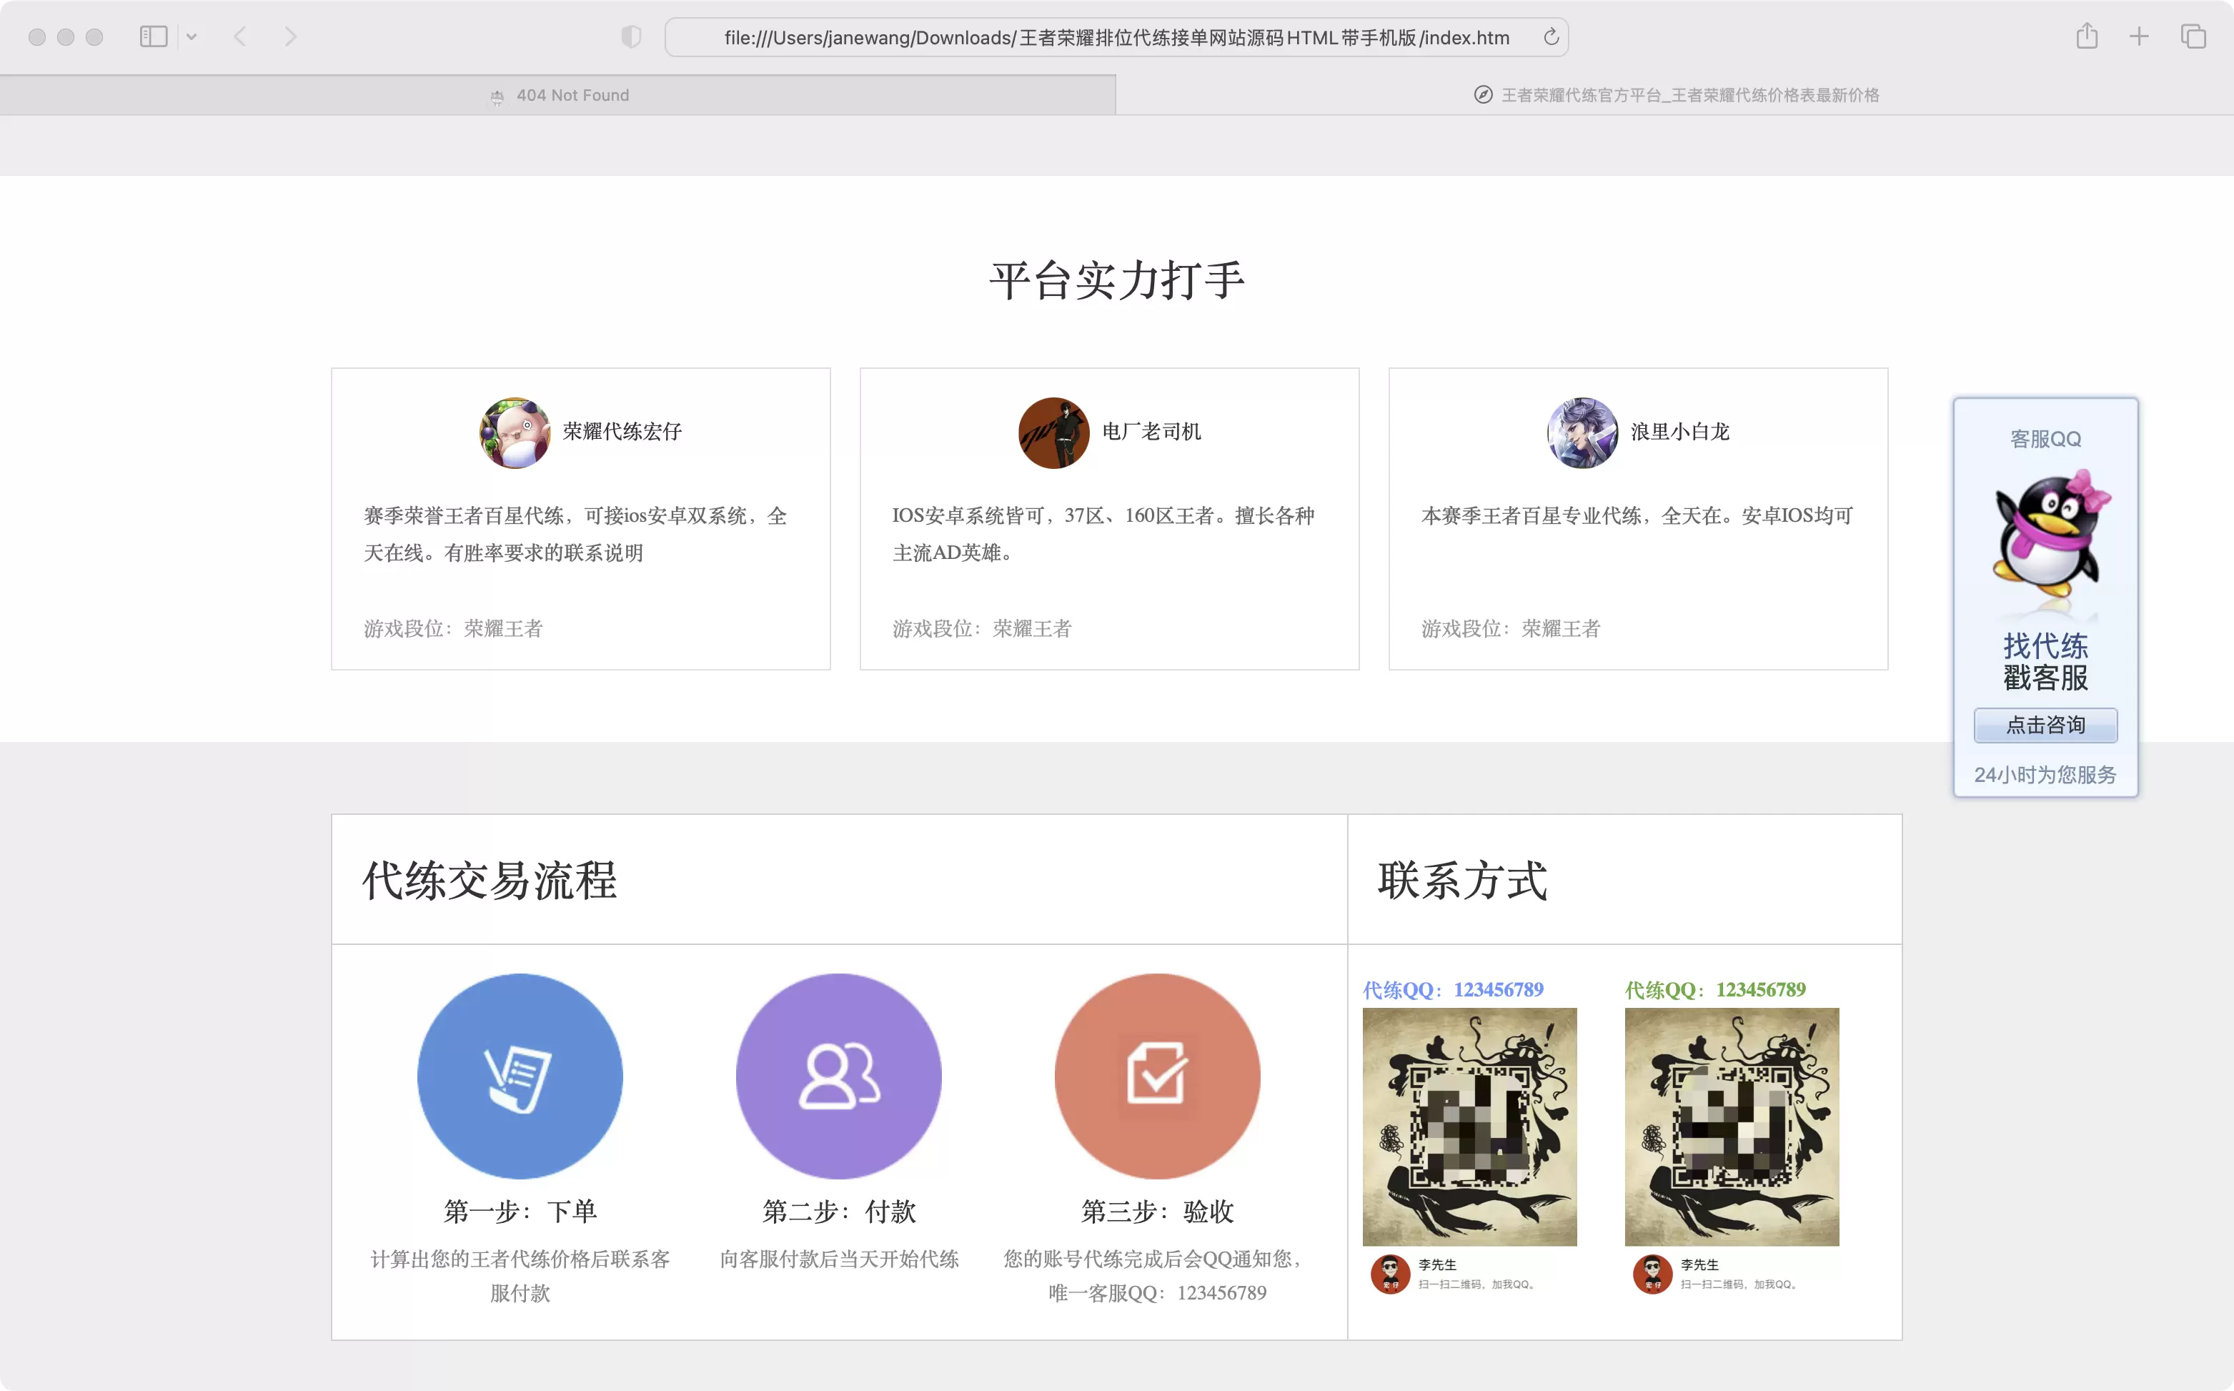This screenshot has width=2234, height=1391.
Task: Select the name 电厂老司机
Action: [x=1151, y=432]
